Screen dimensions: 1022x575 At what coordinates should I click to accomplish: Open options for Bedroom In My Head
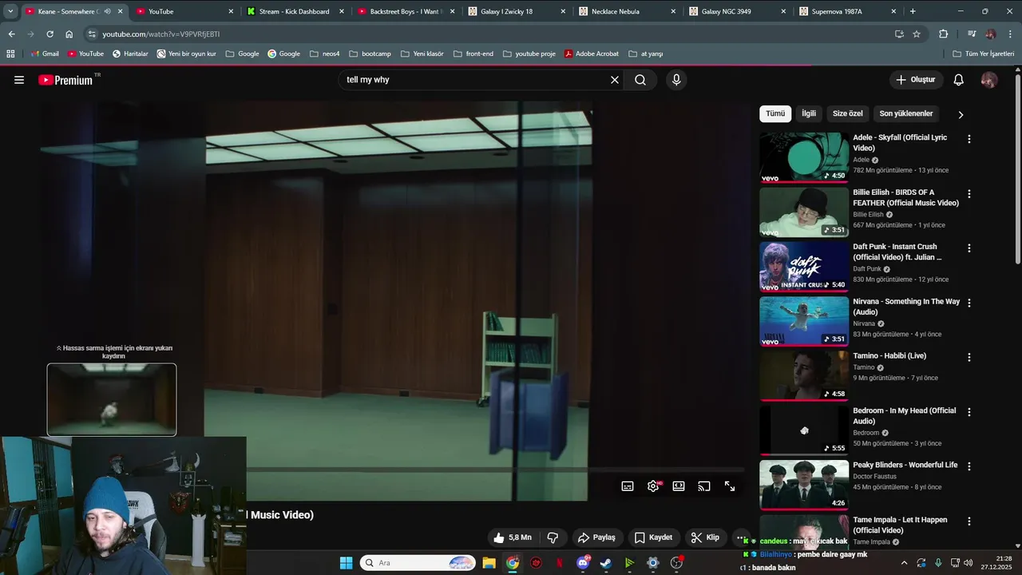coord(969,412)
